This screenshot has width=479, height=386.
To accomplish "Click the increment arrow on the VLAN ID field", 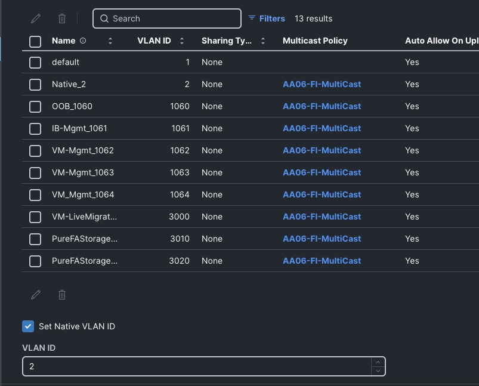I will (x=378, y=362).
